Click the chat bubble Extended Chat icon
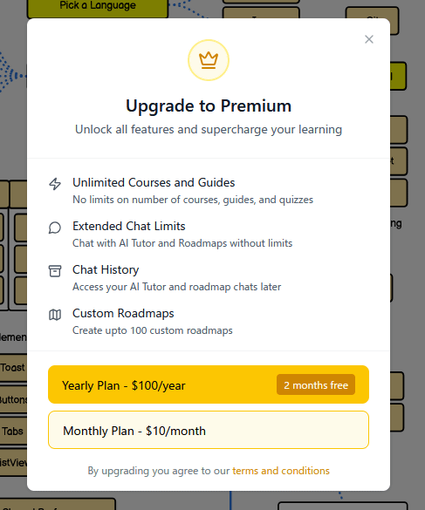Image resolution: width=425 pixels, height=510 pixels. pos(55,228)
